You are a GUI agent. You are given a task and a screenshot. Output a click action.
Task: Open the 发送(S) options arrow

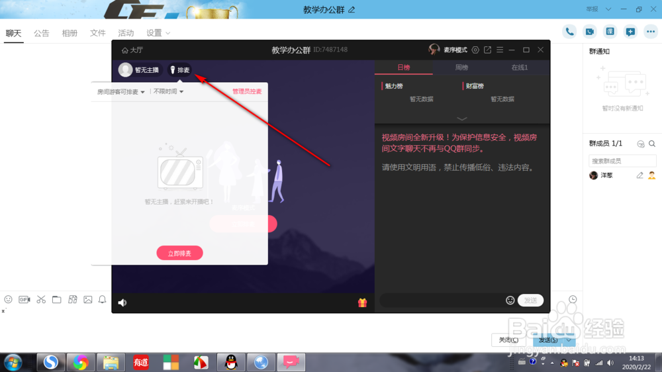click(x=569, y=340)
